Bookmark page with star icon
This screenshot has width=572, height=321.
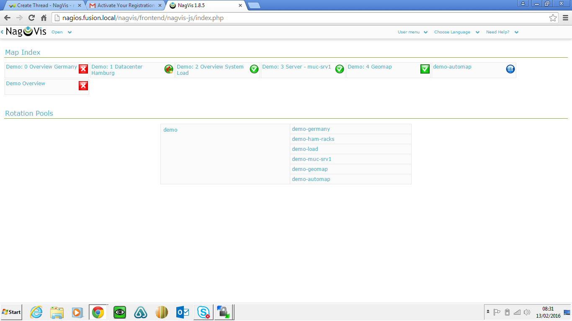(x=553, y=18)
